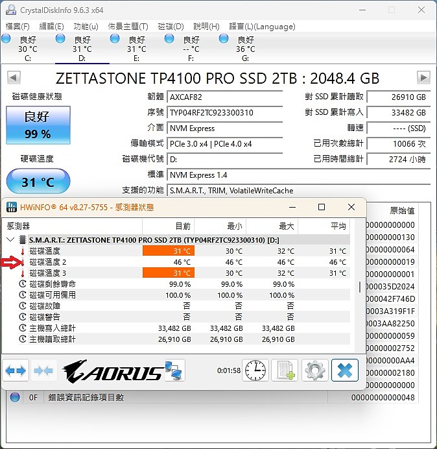The width and height of the screenshot is (437, 449).
Task: Click the expand columns double-arrow button
Action: coord(16,370)
